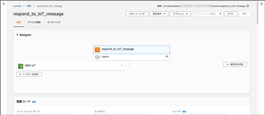Open the アクション dropdown menu
The image size is (265, 115).
(x=180, y=14)
